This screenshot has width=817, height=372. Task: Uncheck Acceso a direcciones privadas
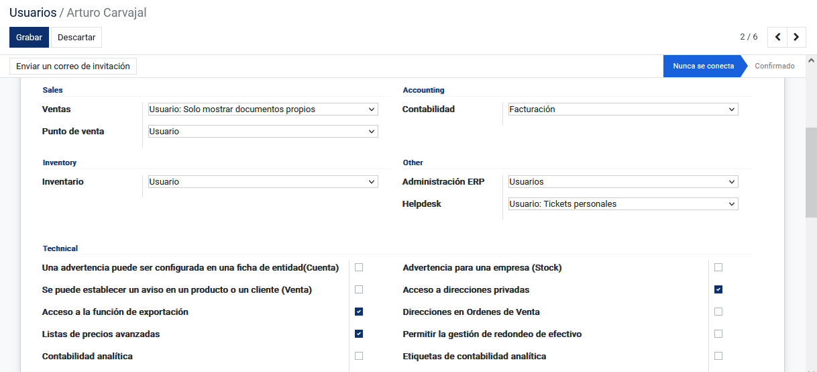pyautogui.click(x=718, y=289)
